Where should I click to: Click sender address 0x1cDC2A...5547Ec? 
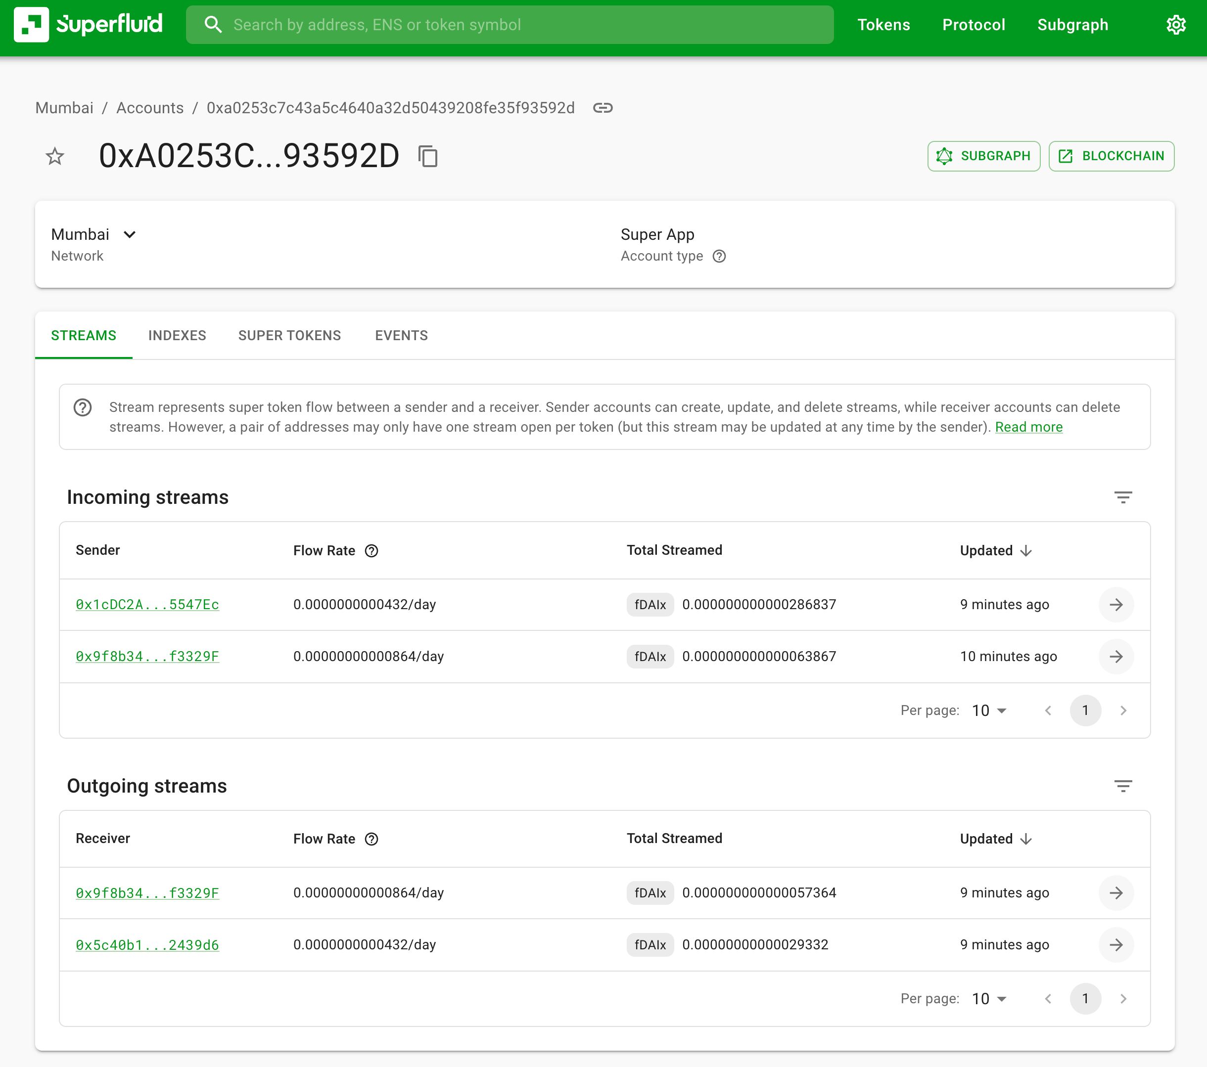click(x=148, y=605)
